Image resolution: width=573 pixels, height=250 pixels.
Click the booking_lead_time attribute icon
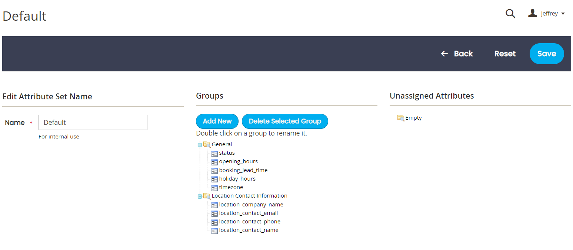click(214, 171)
